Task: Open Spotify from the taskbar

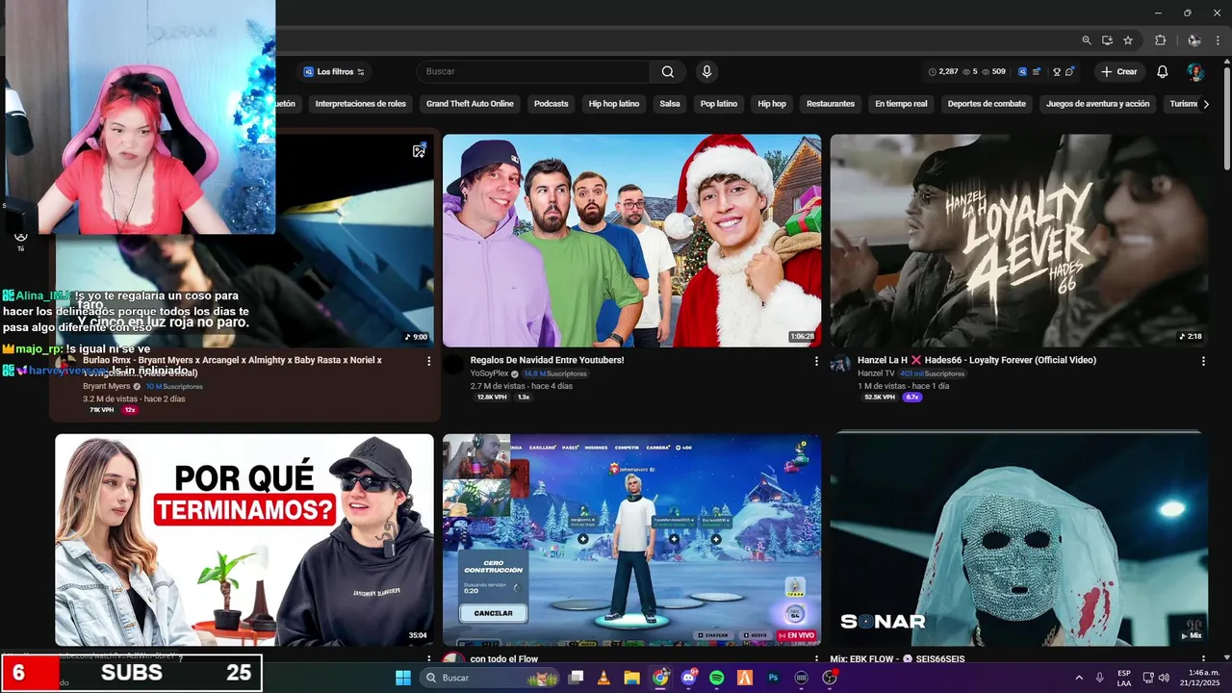Action: (x=716, y=678)
